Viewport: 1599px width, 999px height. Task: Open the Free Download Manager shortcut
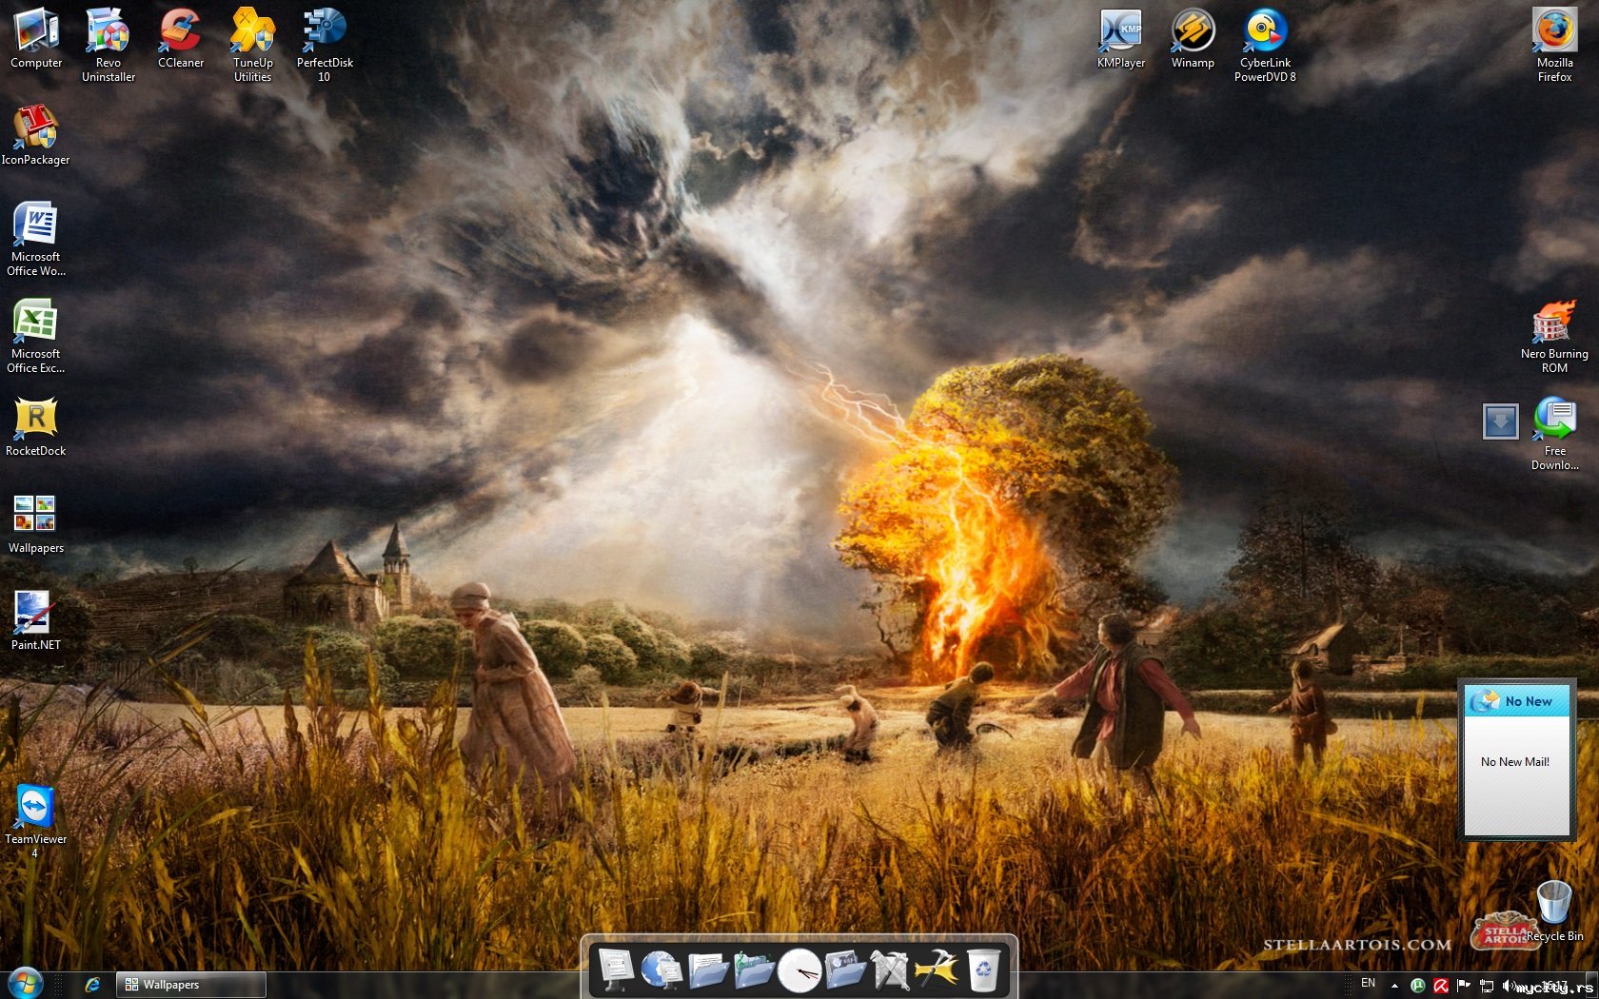(x=1555, y=433)
